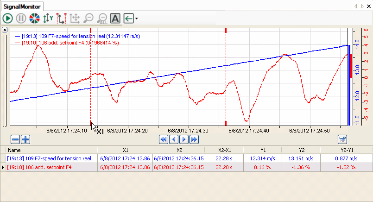This screenshot has width=373, height=202.
Task: Toggle the cursor measurement lines icon
Action: click(61, 19)
